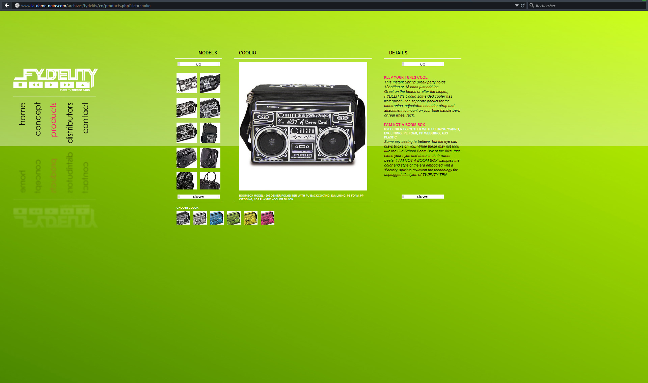
Task: Select the quilted puffy bag model thumbnail
Action: 187,181
